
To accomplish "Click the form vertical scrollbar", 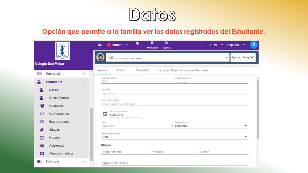I will tap(258, 110).
